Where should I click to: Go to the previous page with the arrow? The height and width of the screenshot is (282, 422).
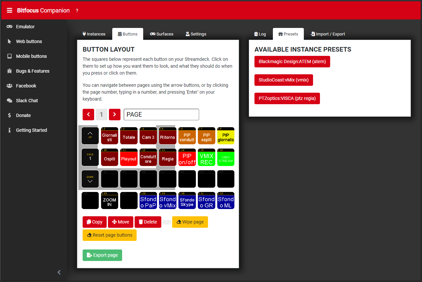point(88,114)
